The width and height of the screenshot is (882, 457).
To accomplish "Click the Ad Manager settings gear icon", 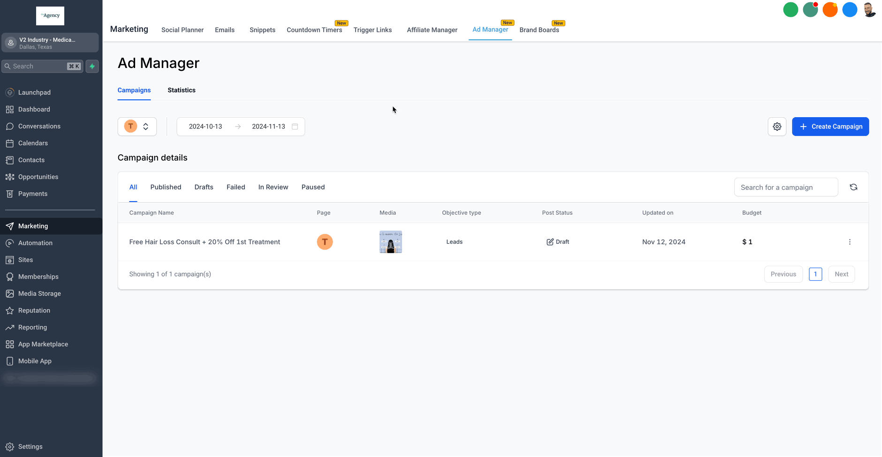I will tap(777, 127).
